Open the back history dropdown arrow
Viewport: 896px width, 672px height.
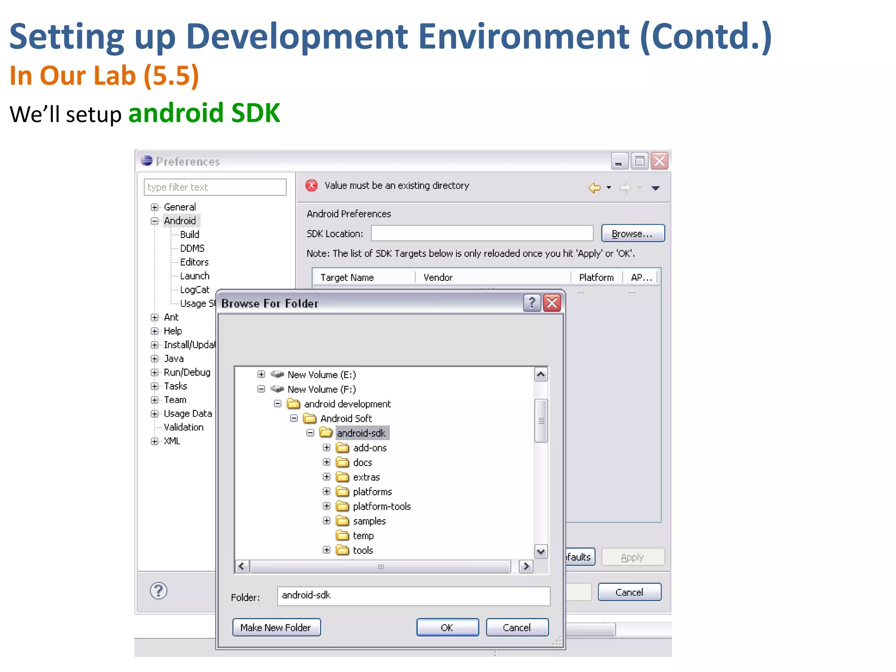(609, 188)
